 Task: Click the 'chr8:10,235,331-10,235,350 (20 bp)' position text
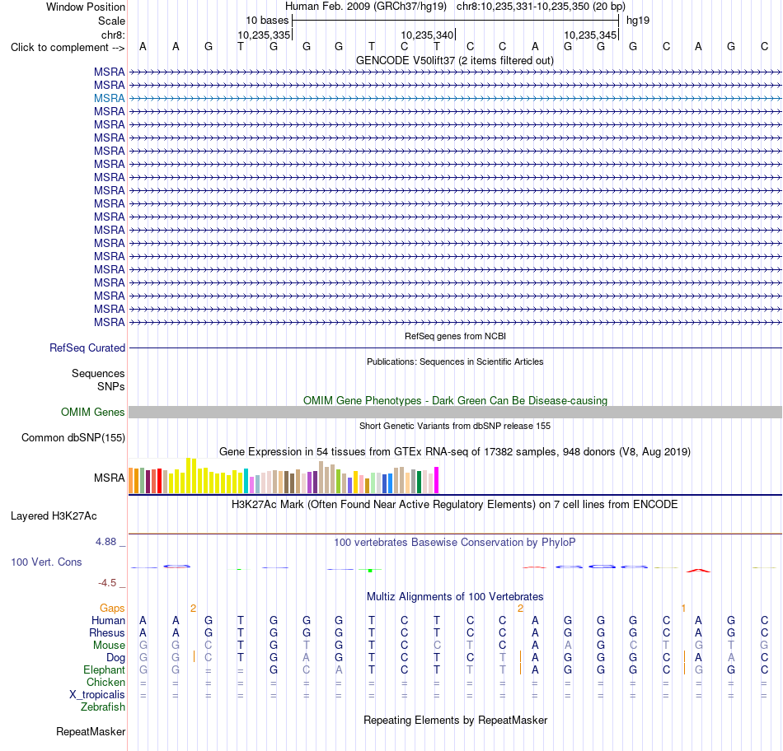point(541,7)
